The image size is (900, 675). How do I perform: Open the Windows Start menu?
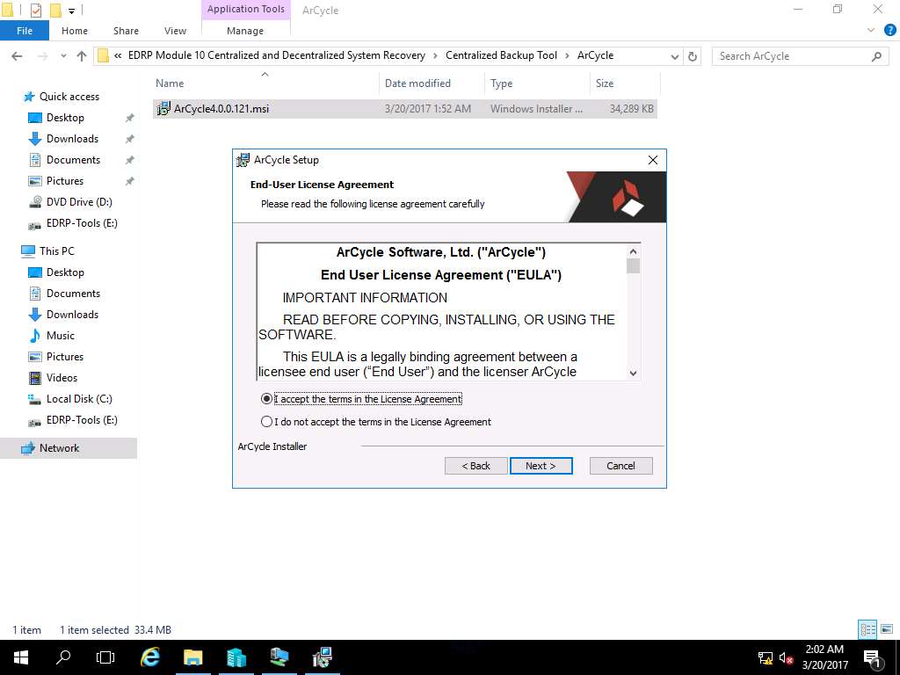click(x=21, y=657)
